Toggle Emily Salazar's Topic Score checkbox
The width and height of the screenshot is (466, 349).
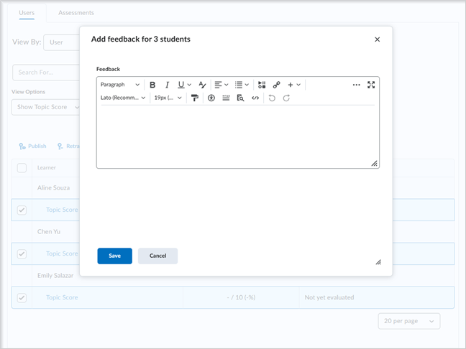(x=22, y=297)
